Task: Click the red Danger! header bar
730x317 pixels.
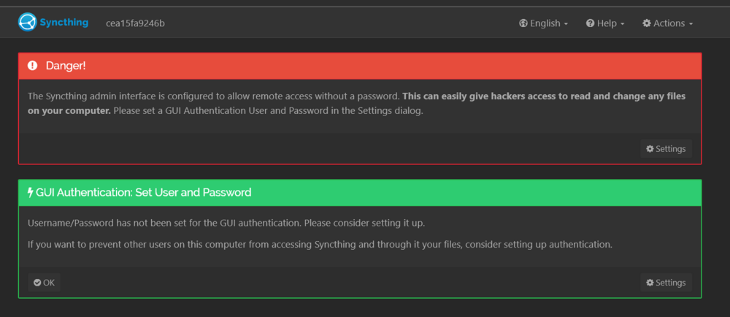Action: pos(360,66)
